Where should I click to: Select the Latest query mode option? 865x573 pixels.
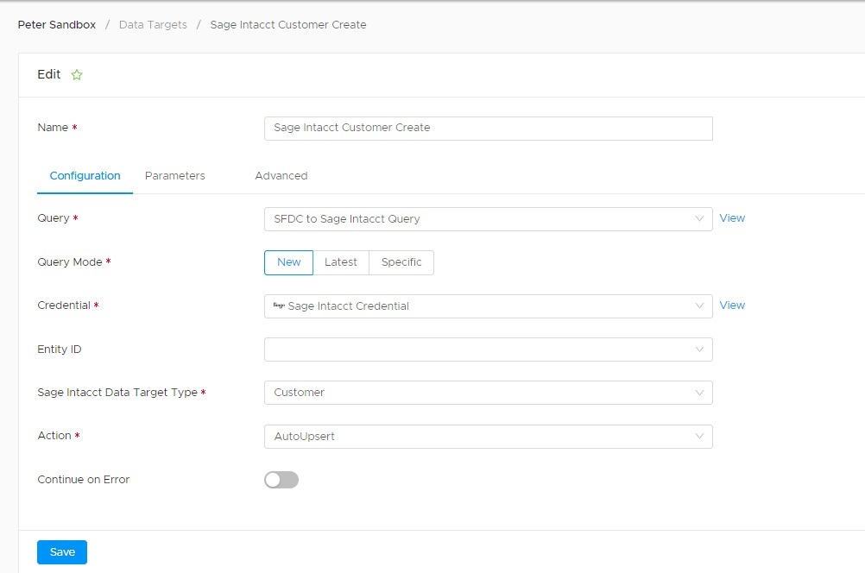pos(341,262)
